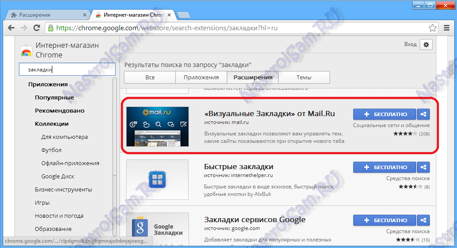Close the Расширения tab
Viewport: 457px width, 248px height.
click(x=84, y=15)
